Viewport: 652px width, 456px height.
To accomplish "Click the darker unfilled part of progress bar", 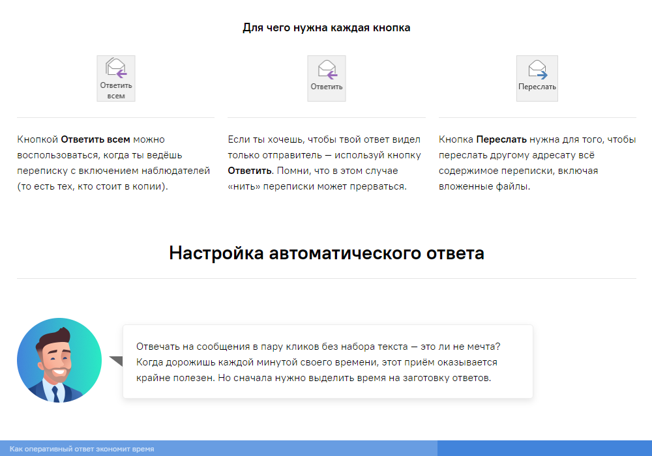I will tap(544, 448).
